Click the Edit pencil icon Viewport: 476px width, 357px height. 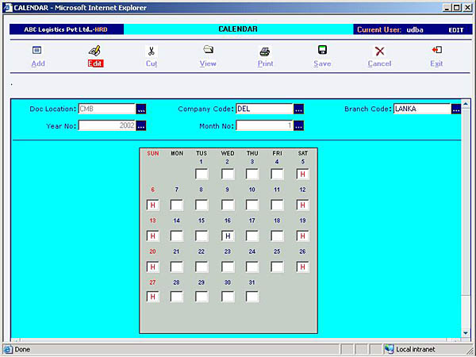pos(94,50)
